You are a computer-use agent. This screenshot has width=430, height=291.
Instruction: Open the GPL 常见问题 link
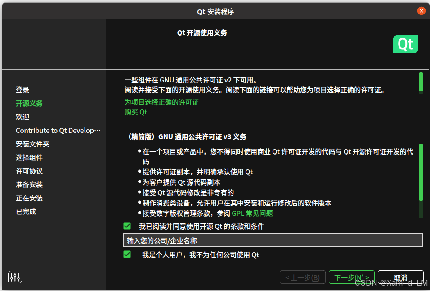pos(252,214)
